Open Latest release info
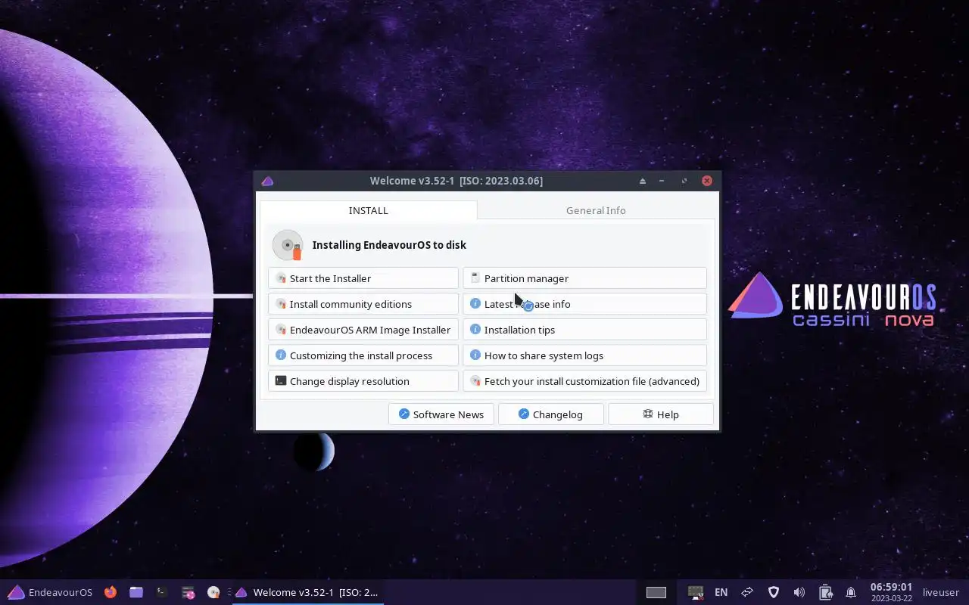Screen dimensions: 969x605 [x=584, y=304]
